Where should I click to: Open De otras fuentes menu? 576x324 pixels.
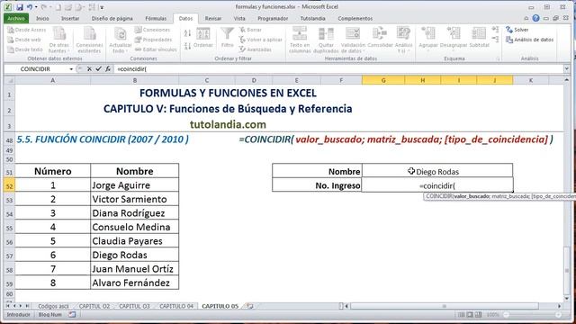(59, 40)
